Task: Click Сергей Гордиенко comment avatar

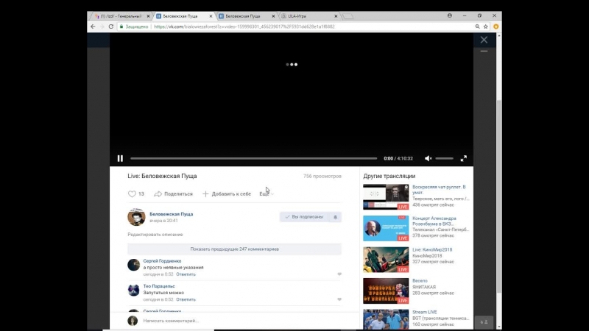Action: click(133, 265)
